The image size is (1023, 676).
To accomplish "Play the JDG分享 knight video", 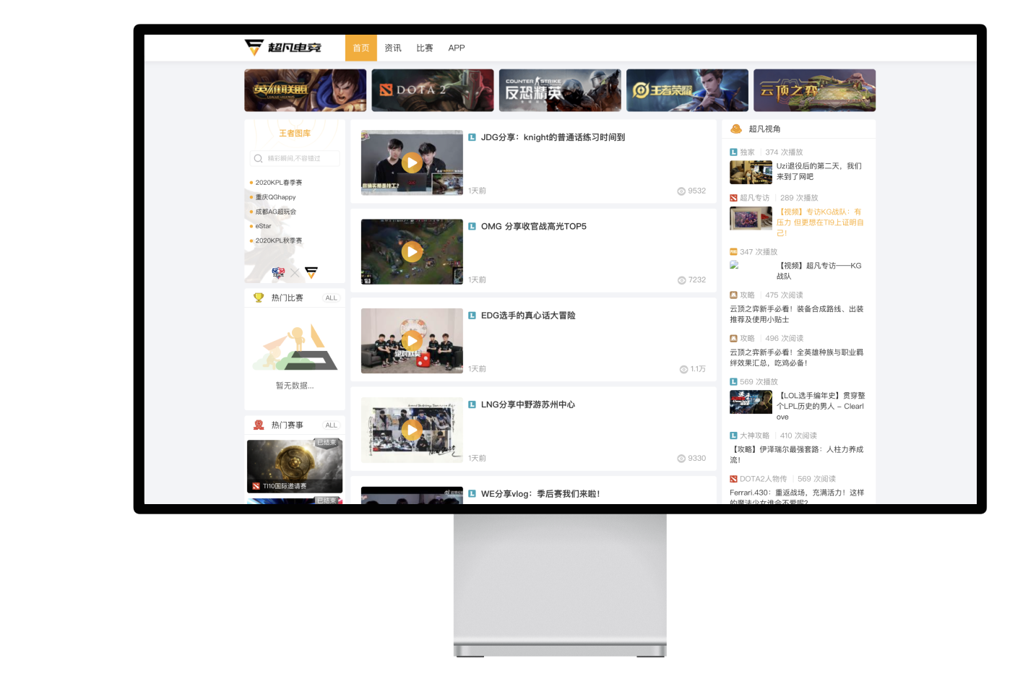I will point(412,162).
